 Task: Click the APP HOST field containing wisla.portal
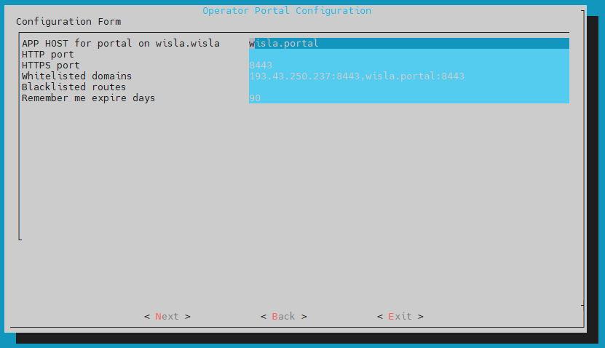[408, 44]
